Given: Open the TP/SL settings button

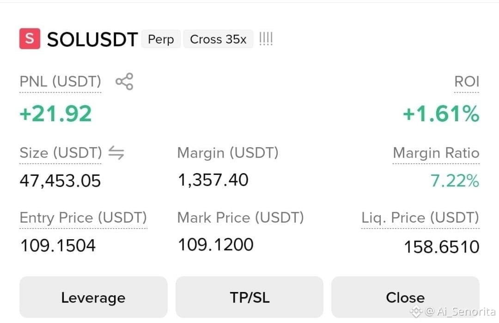Looking at the screenshot, I should coord(249,297).
